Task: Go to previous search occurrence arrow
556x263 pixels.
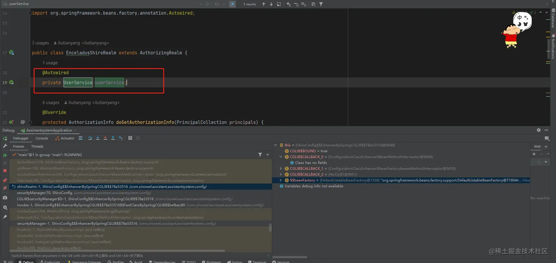Action: pos(263,4)
